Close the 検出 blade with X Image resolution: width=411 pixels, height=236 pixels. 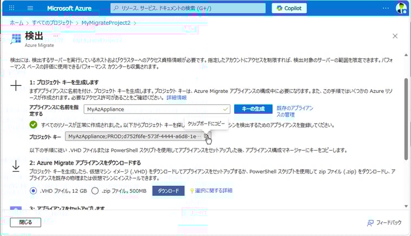(395, 36)
